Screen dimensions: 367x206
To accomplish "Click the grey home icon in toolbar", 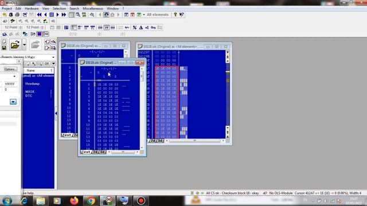I will tap(112, 14).
